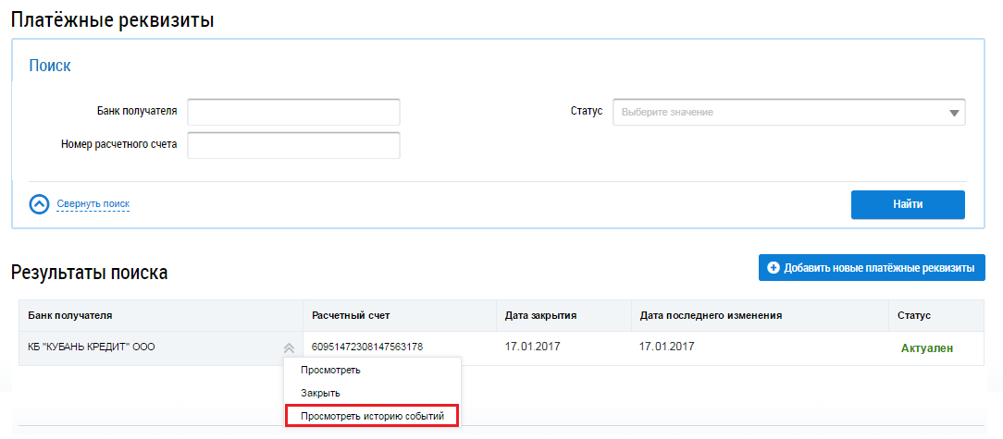Click the Дата закрытия column header
This screenshot has height=439, width=1003.
pyautogui.click(x=540, y=316)
